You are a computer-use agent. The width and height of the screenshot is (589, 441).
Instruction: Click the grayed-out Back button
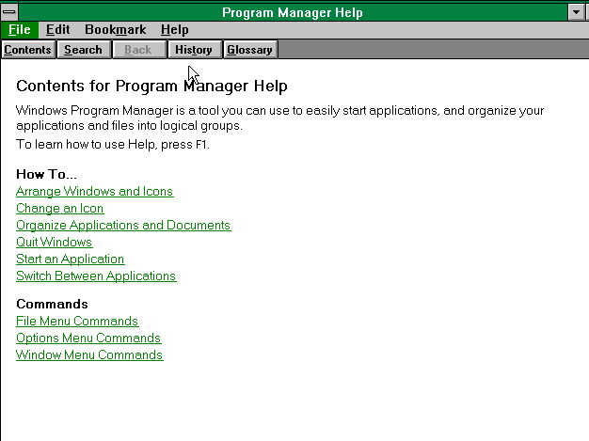point(138,50)
